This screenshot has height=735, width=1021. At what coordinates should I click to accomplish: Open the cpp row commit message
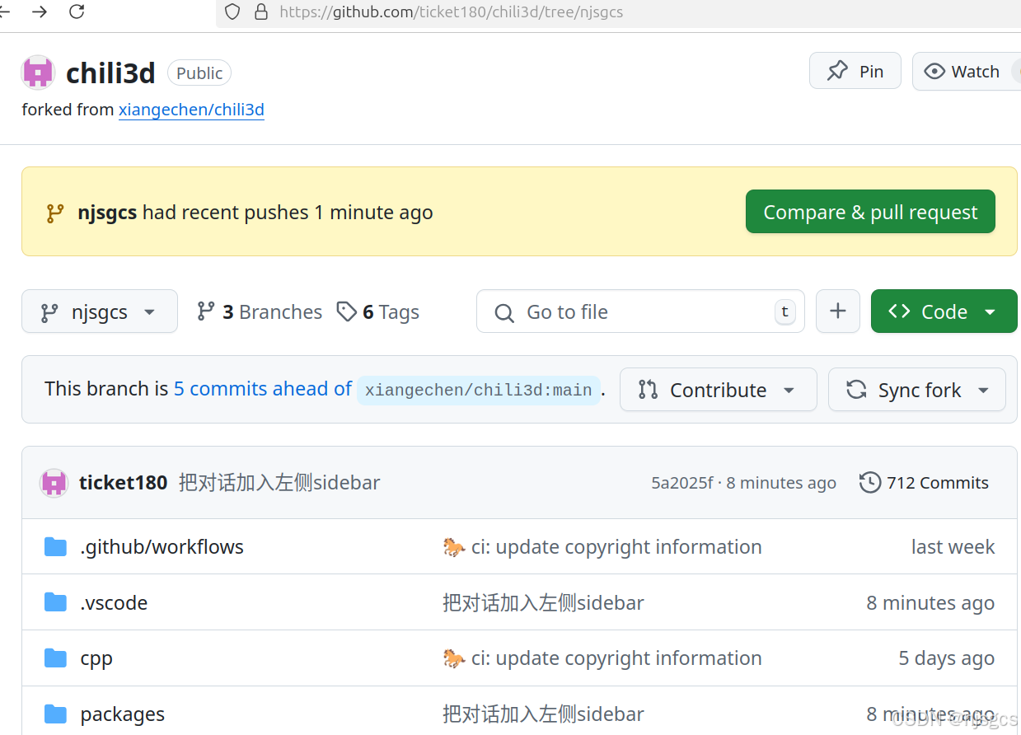pyautogui.click(x=602, y=658)
